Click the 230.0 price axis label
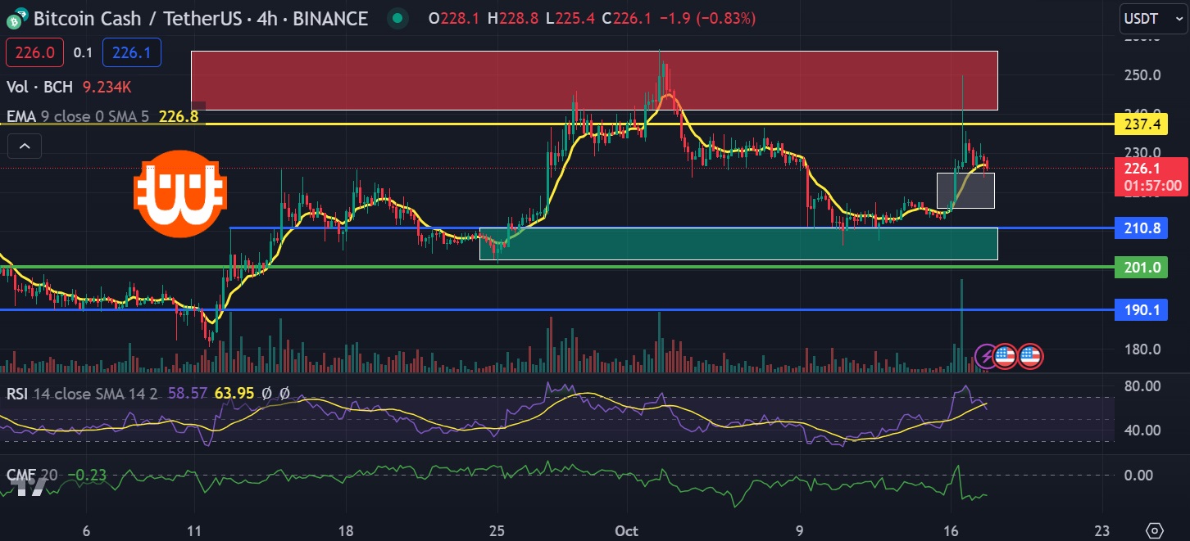 click(x=1143, y=152)
